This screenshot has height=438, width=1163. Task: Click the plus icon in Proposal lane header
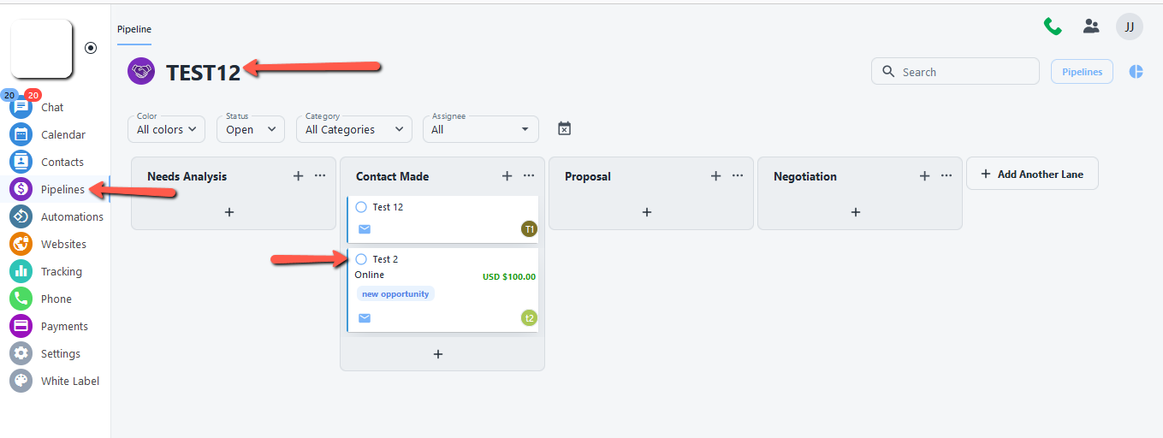[715, 175]
